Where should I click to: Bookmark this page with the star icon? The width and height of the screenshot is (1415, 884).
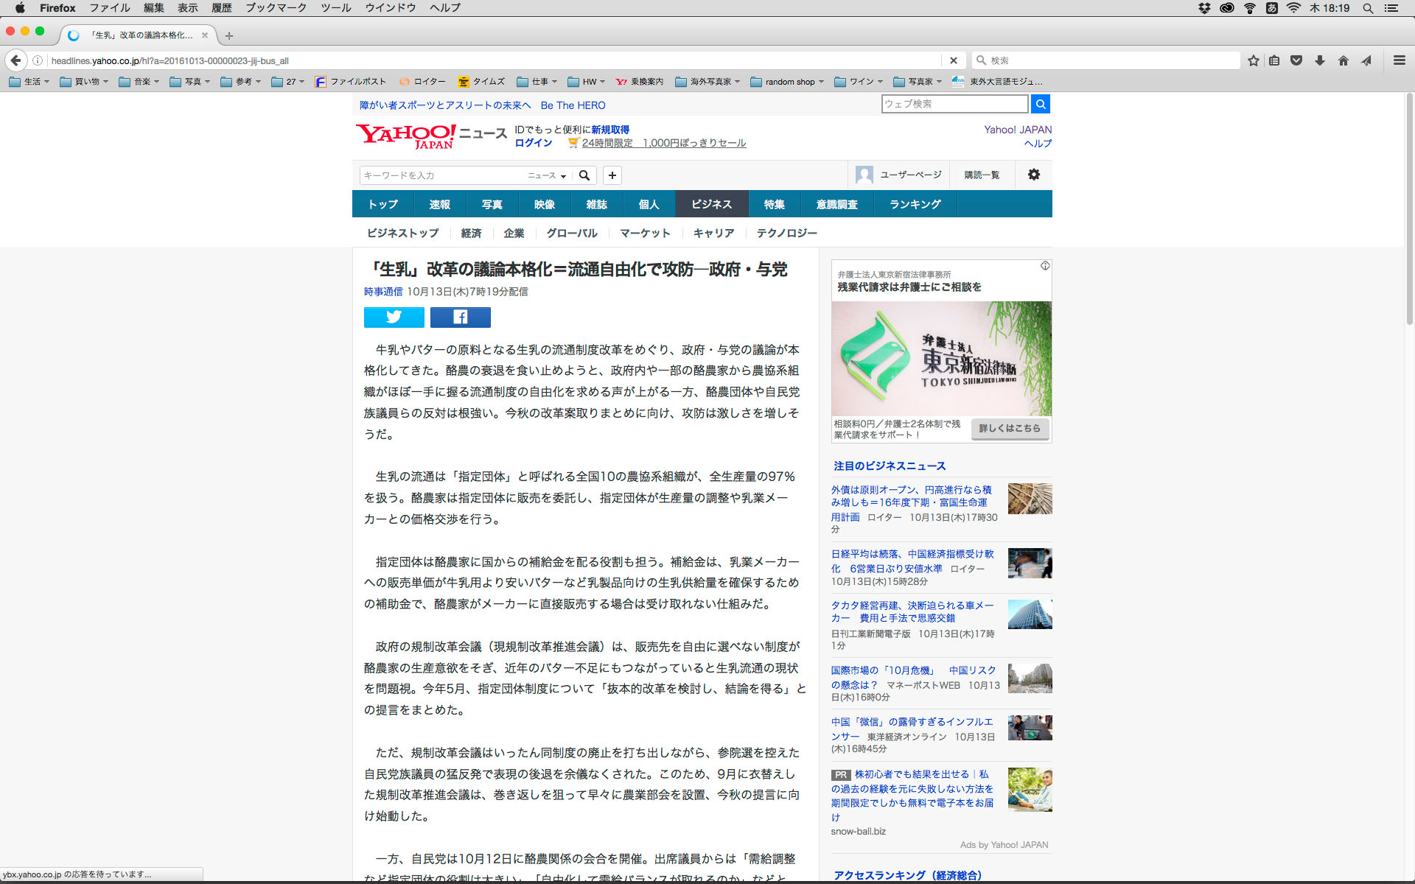click(1253, 60)
